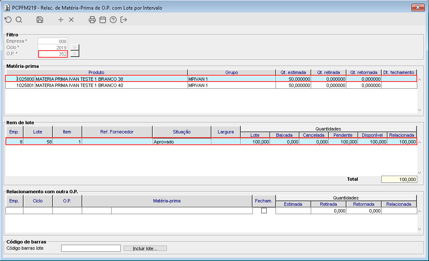Click the Disponível column header
429x261 pixels.
pos(372,135)
